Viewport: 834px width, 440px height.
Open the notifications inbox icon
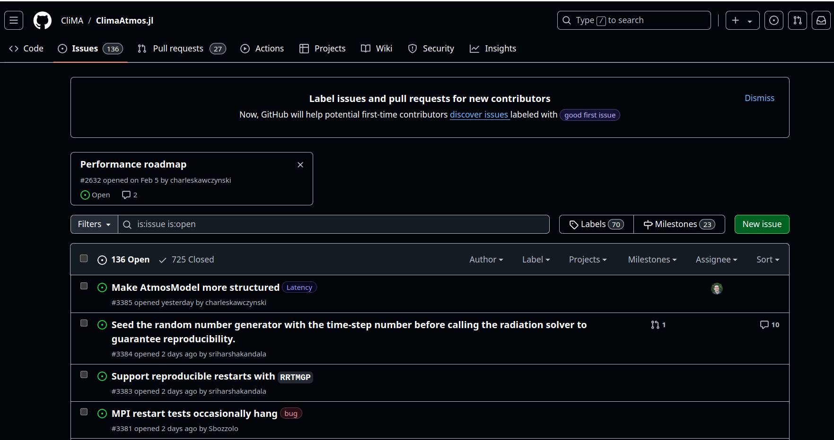point(821,20)
